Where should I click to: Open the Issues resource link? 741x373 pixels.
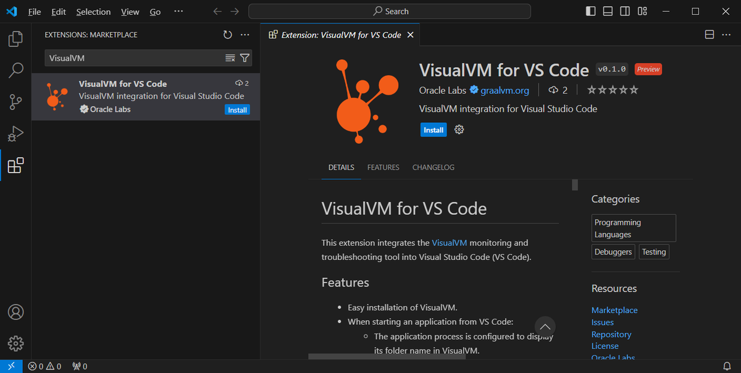[603, 322]
